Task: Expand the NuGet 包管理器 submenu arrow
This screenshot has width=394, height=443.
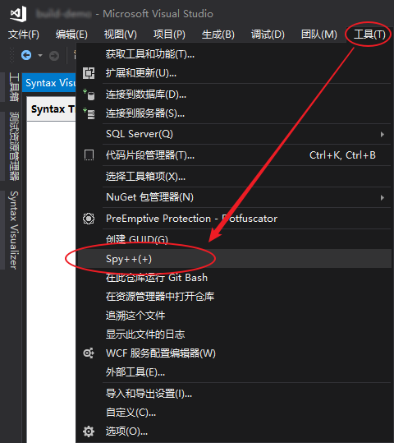Action: click(383, 197)
